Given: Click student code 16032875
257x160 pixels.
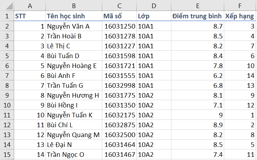Looking at the screenshot, I should coord(119,125).
